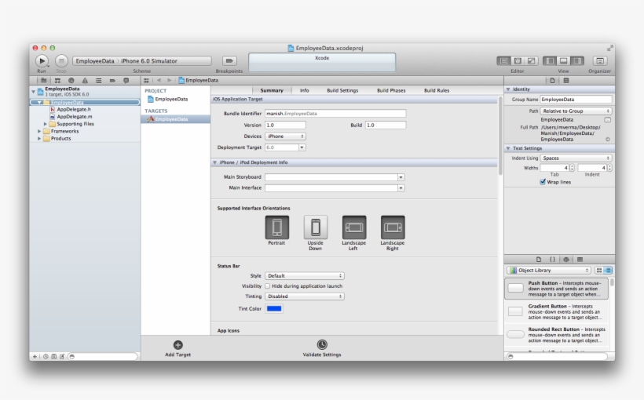The height and width of the screenshot is (400, 644).
Task: Open the Indent Using dropdown
Action: tap(576, 158)
